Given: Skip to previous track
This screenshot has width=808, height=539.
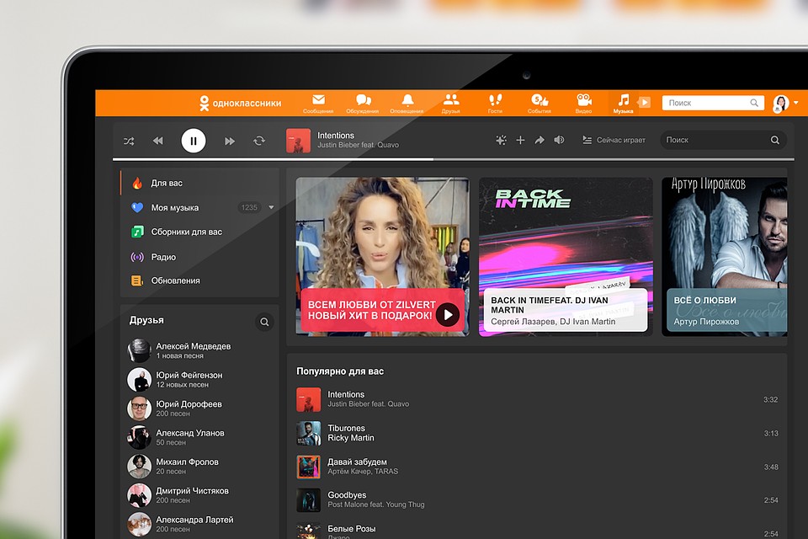Looking at the screenshot, I should (x=157, y=141).
